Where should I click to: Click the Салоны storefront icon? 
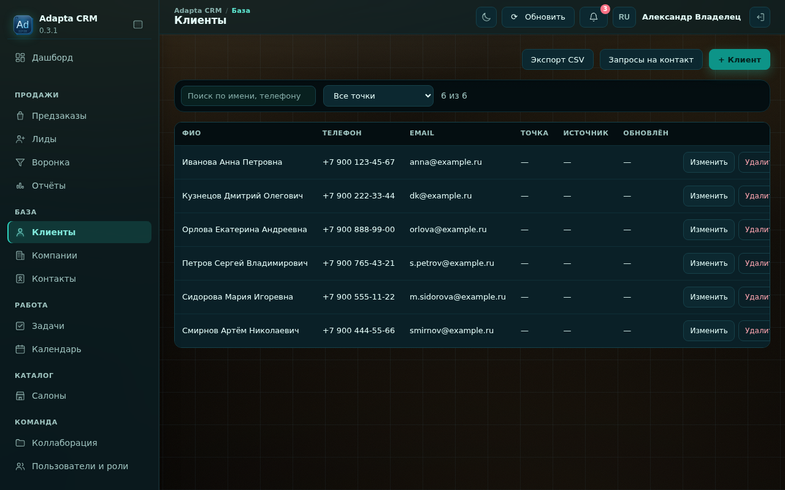point(20,396)
